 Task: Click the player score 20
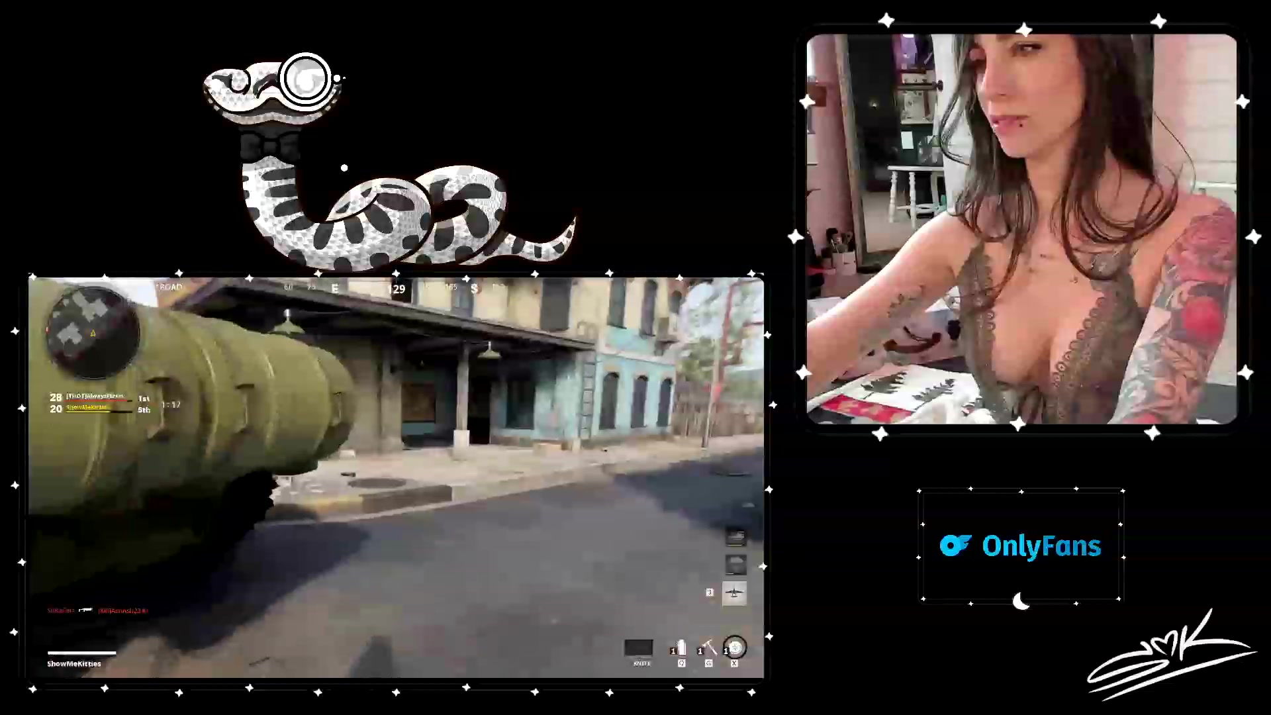click(56, 409)
